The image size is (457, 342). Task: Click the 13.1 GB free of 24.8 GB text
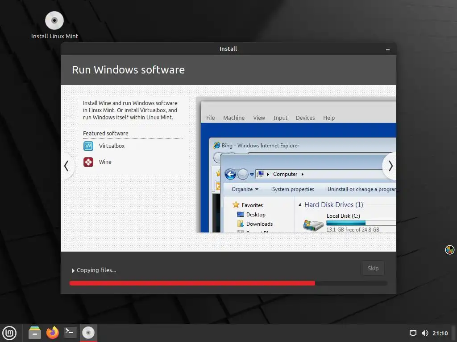(353, 230)
